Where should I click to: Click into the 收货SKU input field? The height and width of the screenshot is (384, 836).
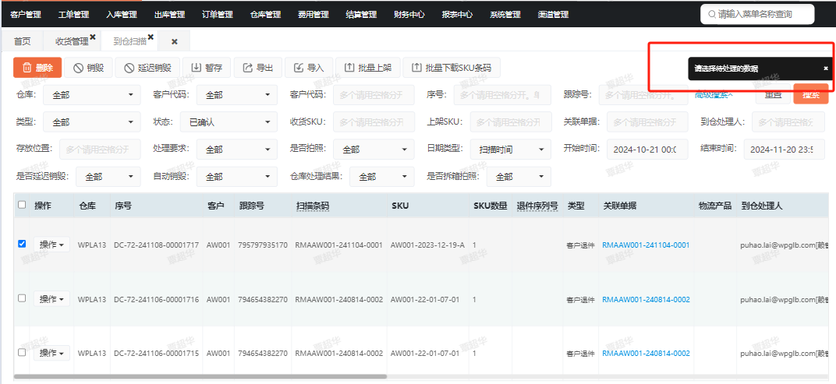tap(374, 122)
